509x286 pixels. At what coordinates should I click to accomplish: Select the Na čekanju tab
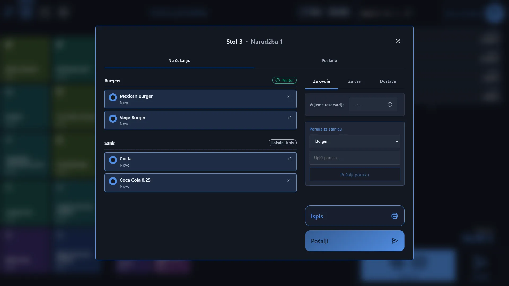pos(179,61)
